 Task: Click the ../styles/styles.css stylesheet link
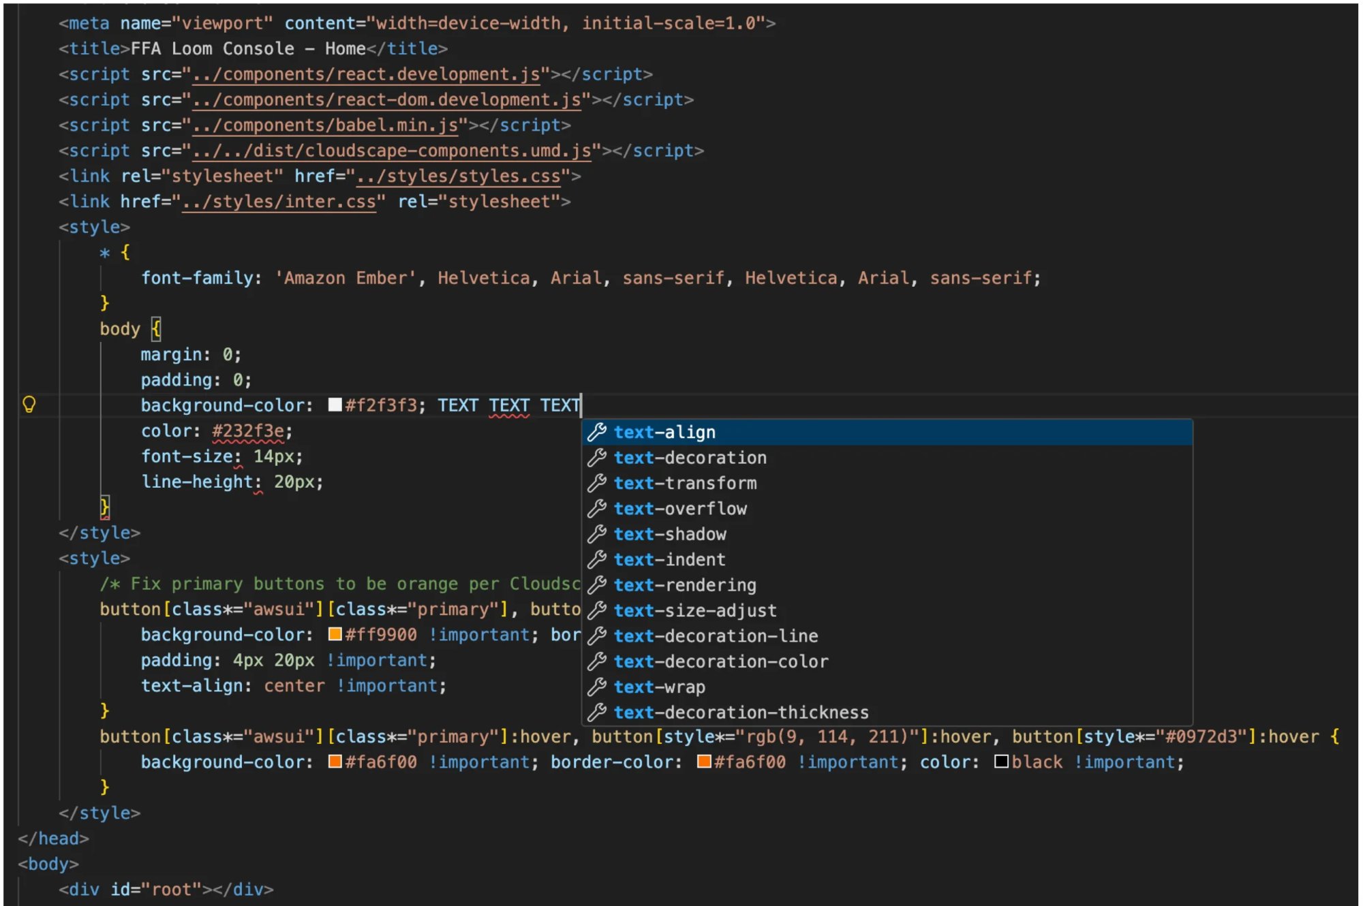[x=456, y=176]
